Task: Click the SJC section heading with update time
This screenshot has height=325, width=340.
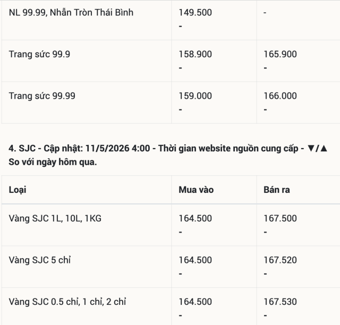Action: pos(168,155)
